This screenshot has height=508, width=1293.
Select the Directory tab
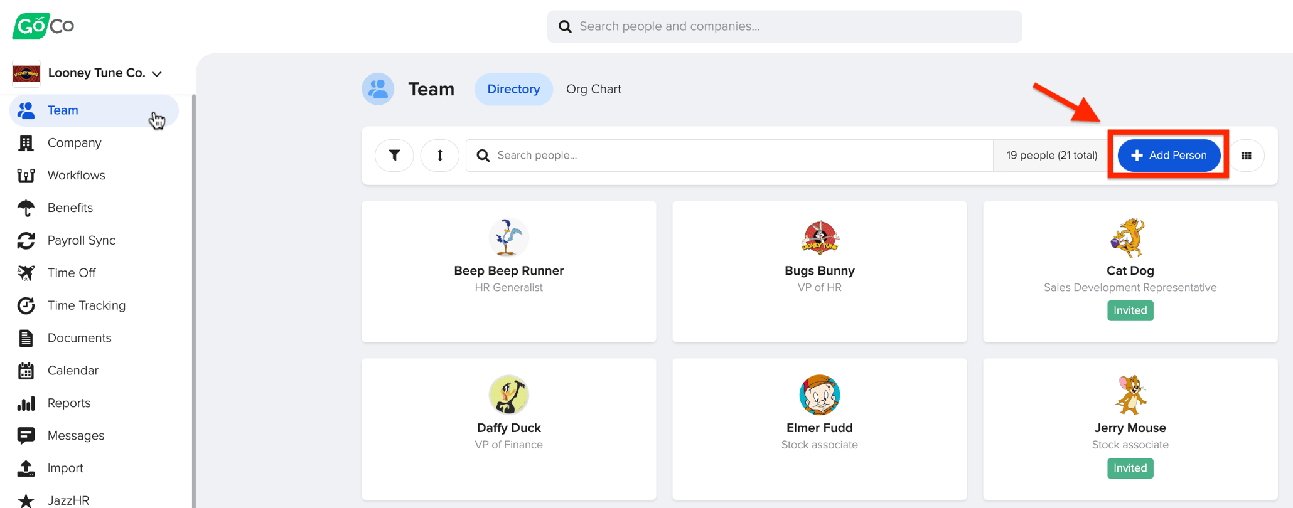[x=513, y=89]
